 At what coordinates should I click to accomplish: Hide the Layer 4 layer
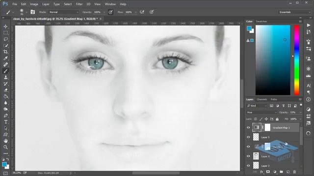point(248,156)
